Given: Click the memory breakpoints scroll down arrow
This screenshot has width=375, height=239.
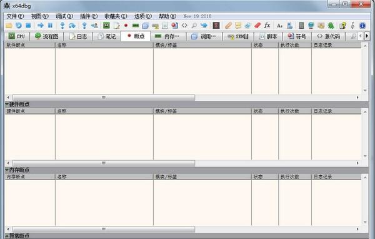Looking at the screenshot, I should [365, 221].
